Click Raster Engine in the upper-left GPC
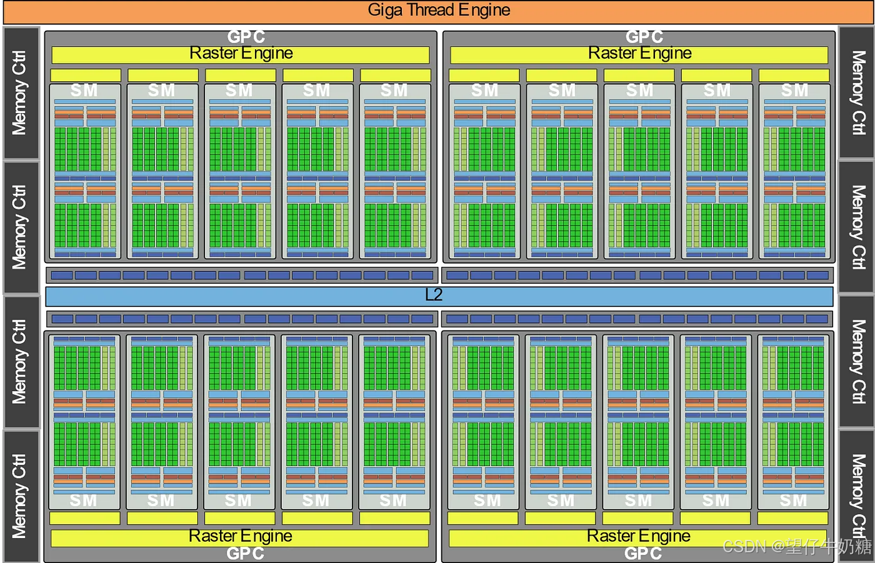 pyautogui.click(x=241, y=54)
